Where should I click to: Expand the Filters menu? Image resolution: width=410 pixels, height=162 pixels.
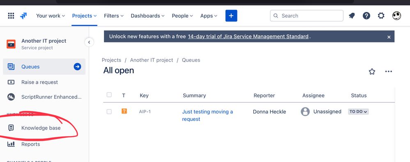114,16
